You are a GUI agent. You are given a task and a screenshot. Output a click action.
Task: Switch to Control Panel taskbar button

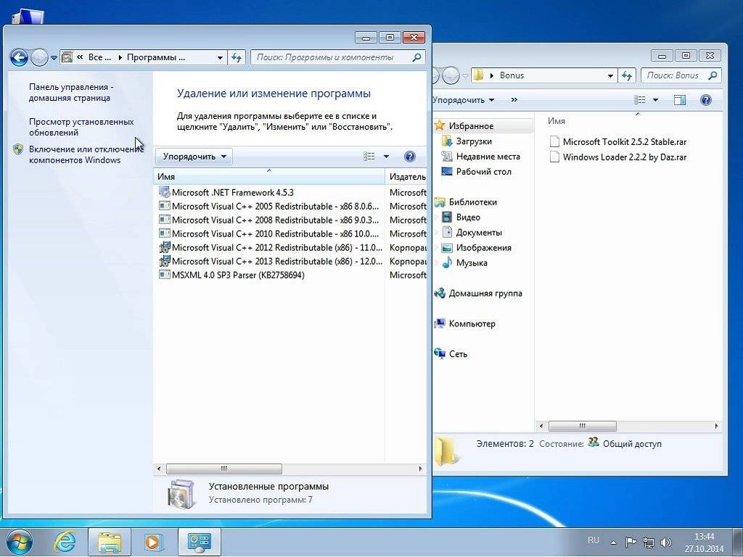click(199, 541)
